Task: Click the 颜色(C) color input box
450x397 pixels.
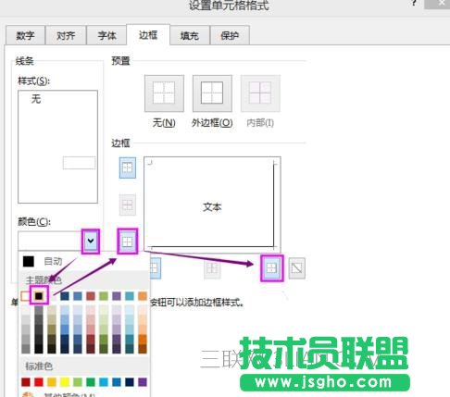Action: click(50, 241)
